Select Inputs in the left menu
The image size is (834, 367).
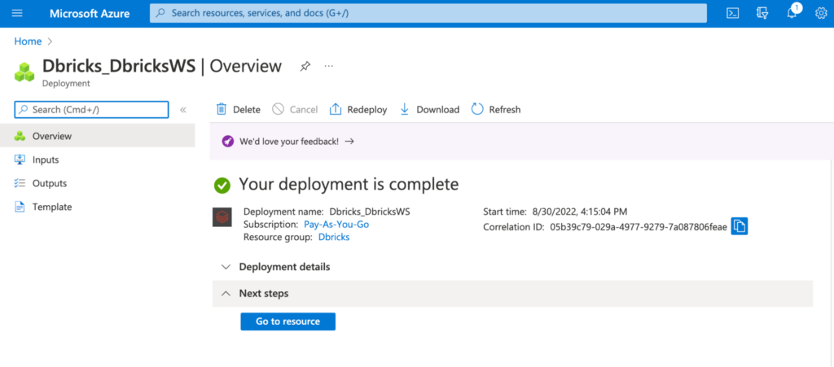coord(46,160)
